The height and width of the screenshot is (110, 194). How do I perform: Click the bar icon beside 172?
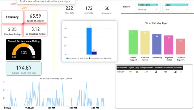coord(175,72)
